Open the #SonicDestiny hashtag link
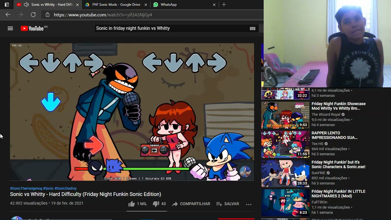391x220 pixels. pos(66,189)
